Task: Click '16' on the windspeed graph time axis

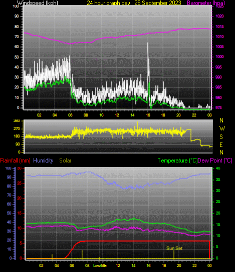Action: pyautogui.click(x=148, y=115)
